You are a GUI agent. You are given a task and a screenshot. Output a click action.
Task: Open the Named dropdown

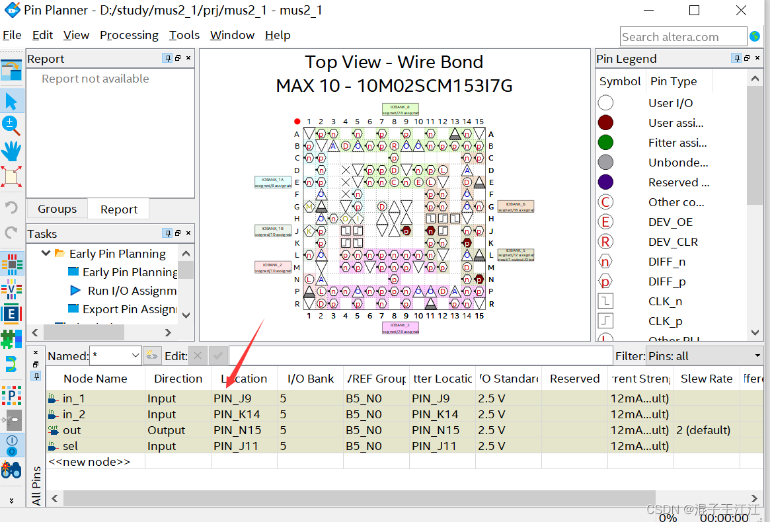tap(135, 355)
